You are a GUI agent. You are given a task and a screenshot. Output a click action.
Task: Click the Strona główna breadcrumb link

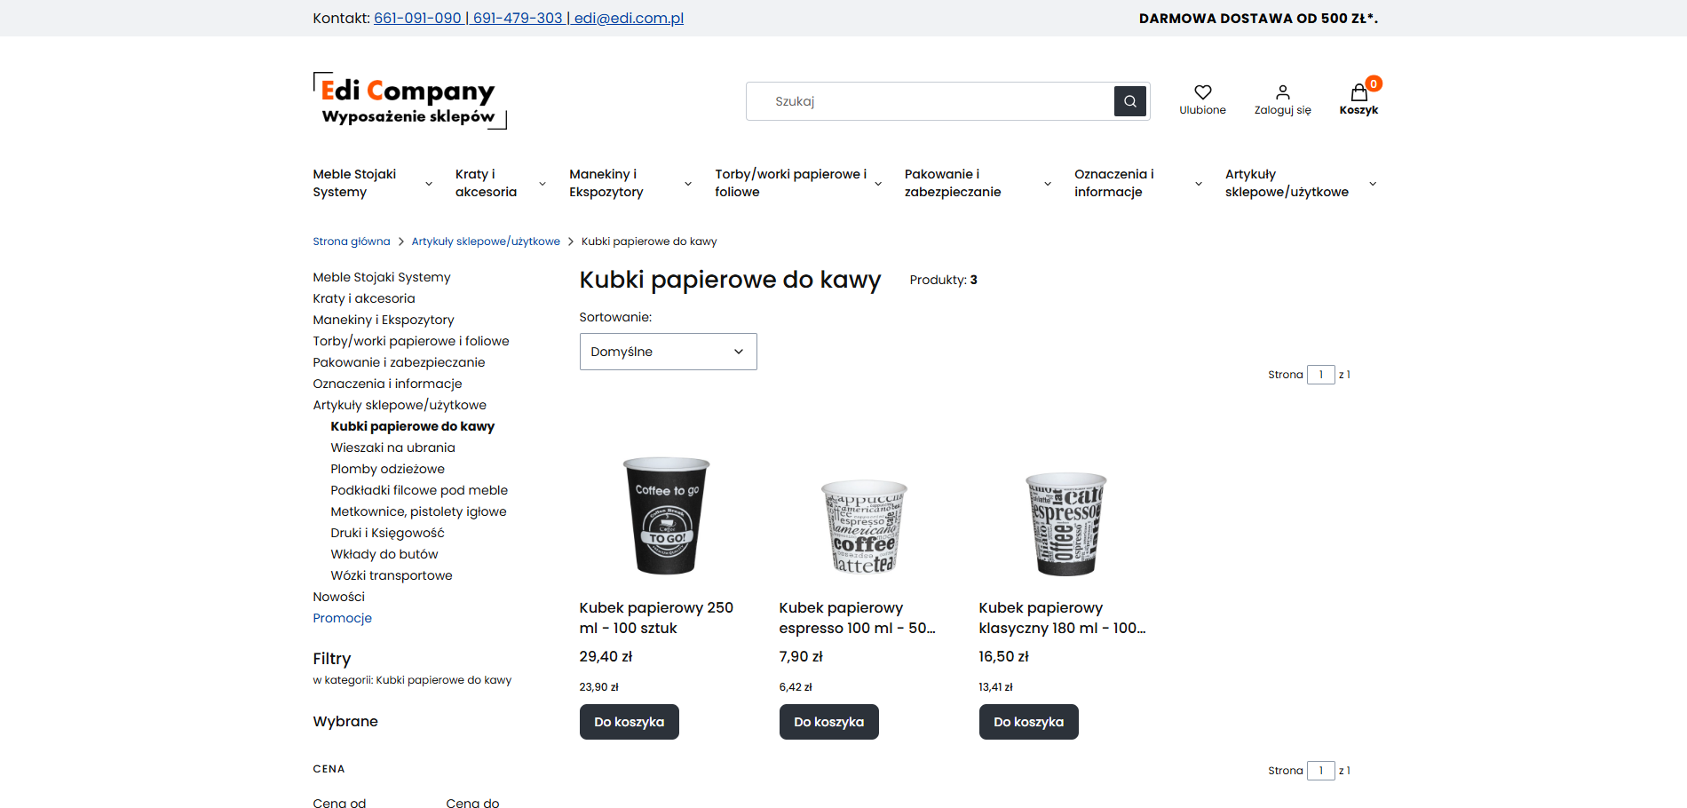[x=351, y=242]
